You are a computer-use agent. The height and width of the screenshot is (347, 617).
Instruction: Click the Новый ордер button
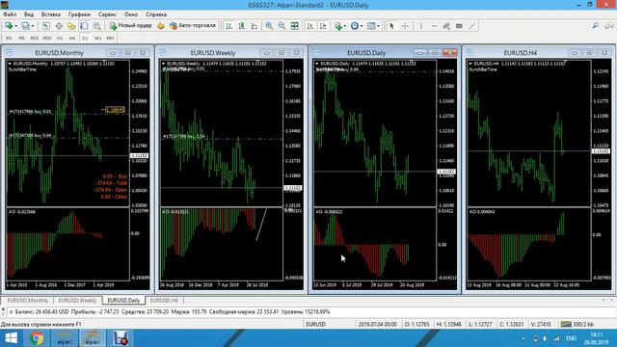pyautogui.click(x=131, y=26)
